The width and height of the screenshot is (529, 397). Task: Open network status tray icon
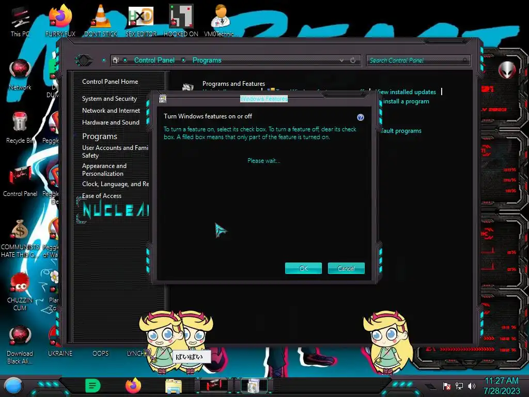(459, 386)
